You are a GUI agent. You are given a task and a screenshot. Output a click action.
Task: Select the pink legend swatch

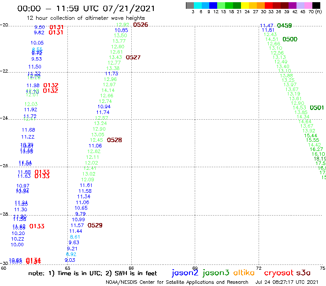coord(308,5)
